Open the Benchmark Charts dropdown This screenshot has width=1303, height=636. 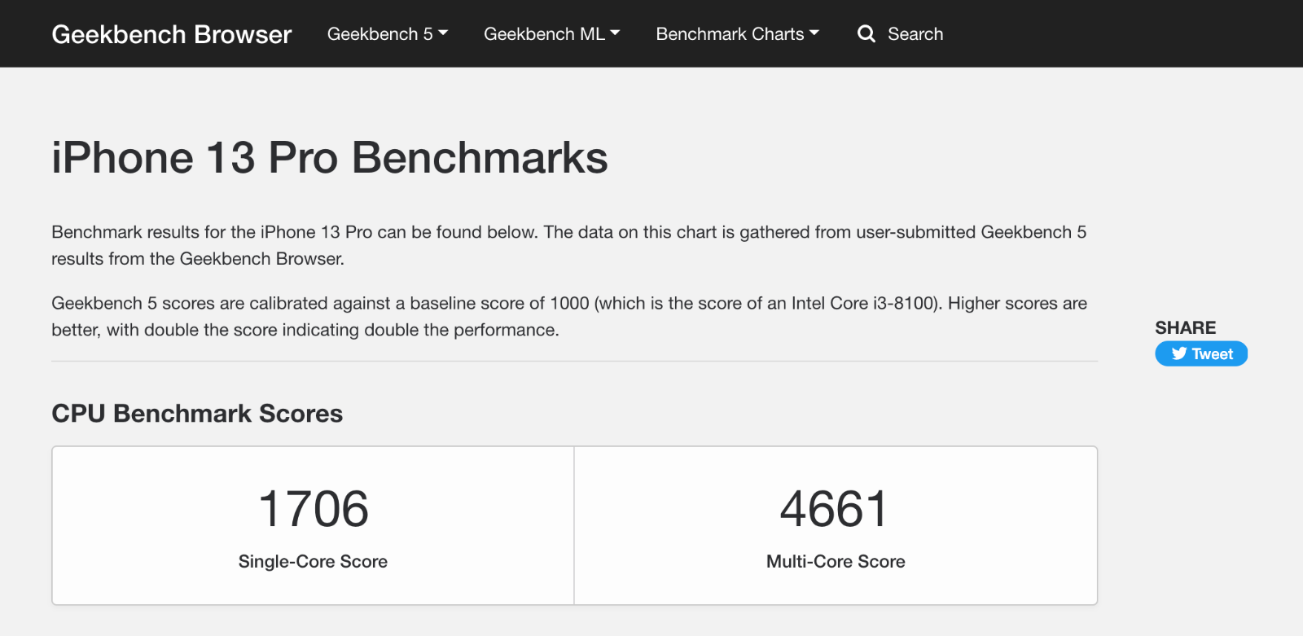(x=738, y=34)
